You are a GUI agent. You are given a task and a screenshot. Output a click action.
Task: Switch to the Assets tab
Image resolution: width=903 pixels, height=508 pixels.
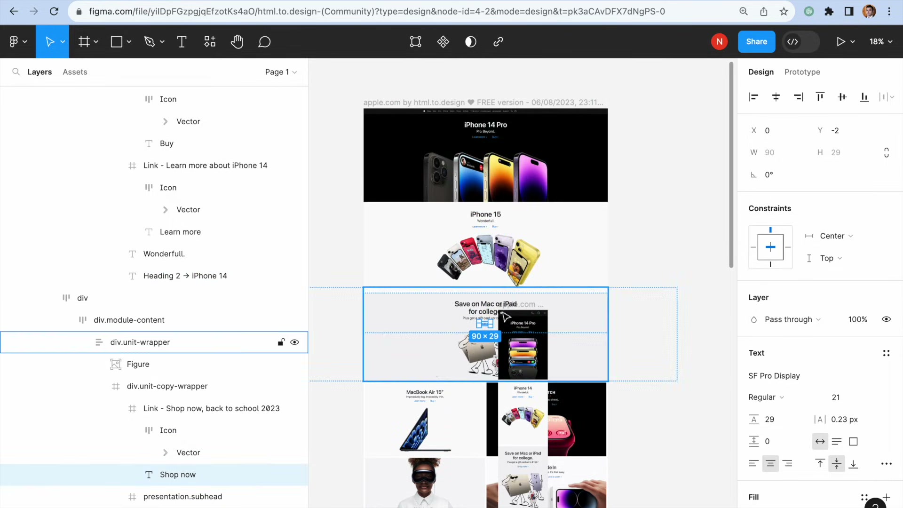pyautogui.click(x=75, y=72)
